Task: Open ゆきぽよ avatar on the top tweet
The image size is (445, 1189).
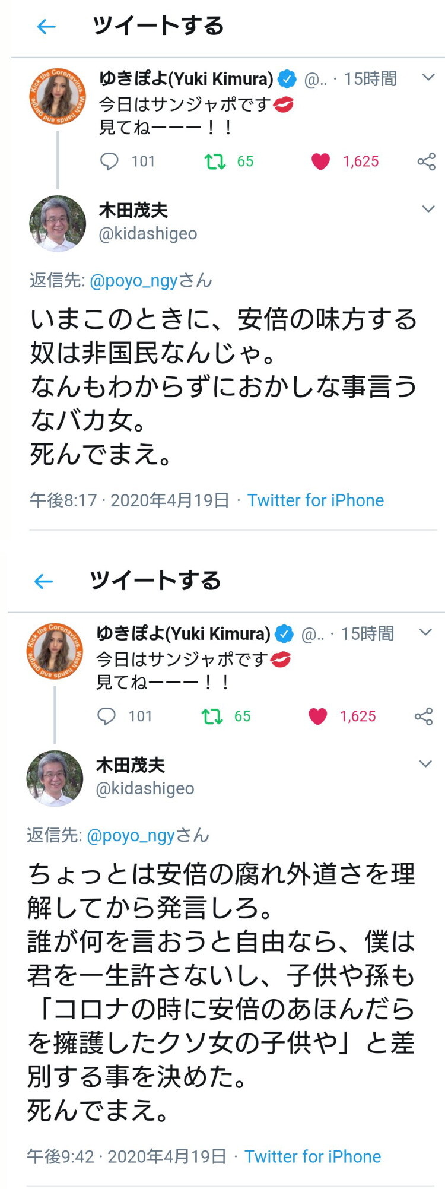Action: click(58, 96)
